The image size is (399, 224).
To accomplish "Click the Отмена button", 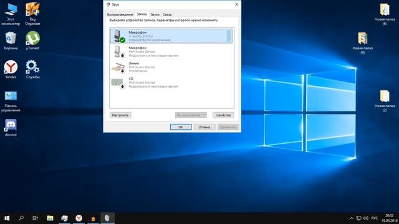I will click(204, 127).
